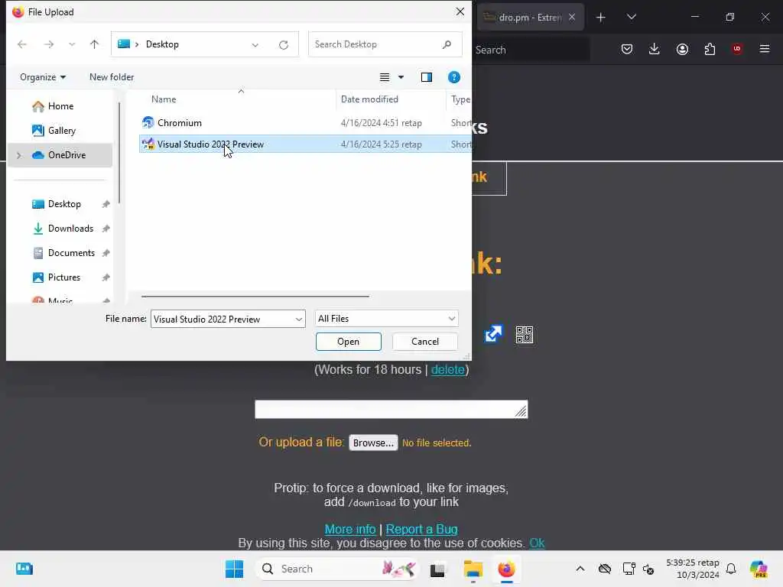
Task: Open pinned Pictures folder
Action: (64, 277)
